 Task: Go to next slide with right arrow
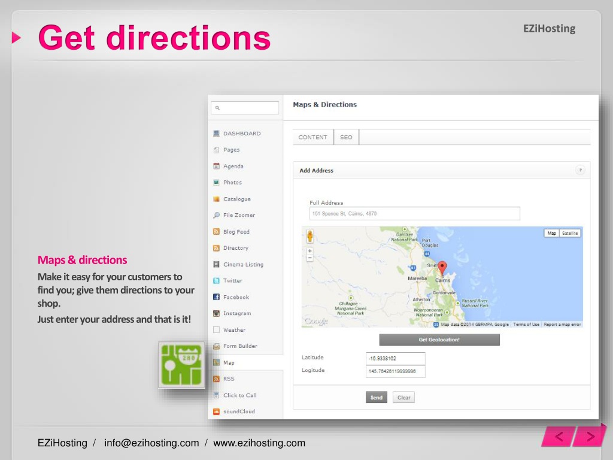click(x=590, y=436)
